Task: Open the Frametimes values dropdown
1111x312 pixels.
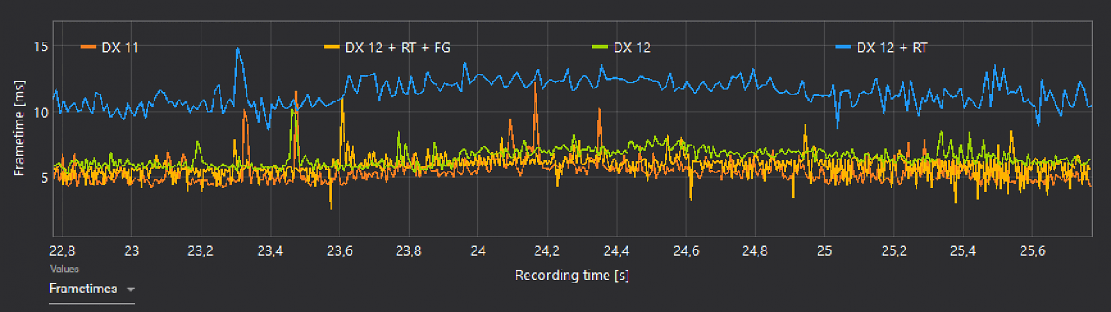Action: (x=92, y=289)
